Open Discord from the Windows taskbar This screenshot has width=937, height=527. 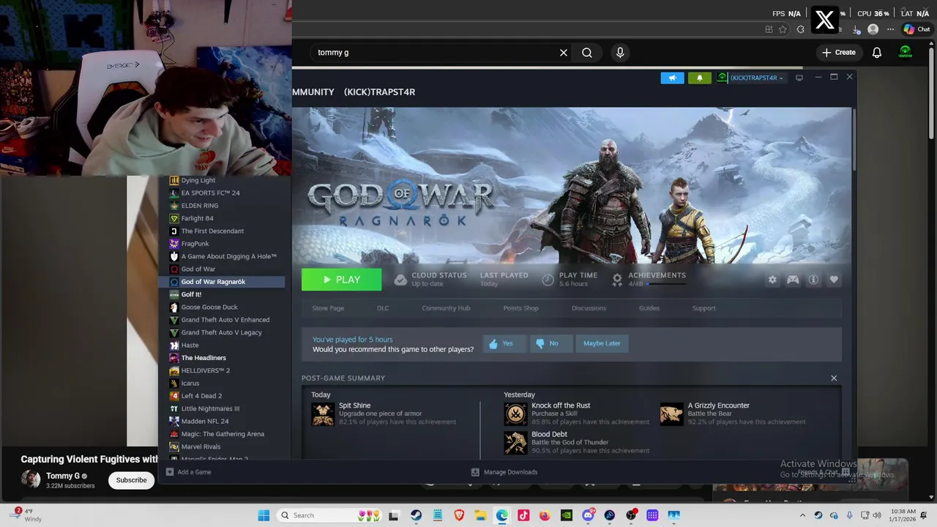point(588,515)
